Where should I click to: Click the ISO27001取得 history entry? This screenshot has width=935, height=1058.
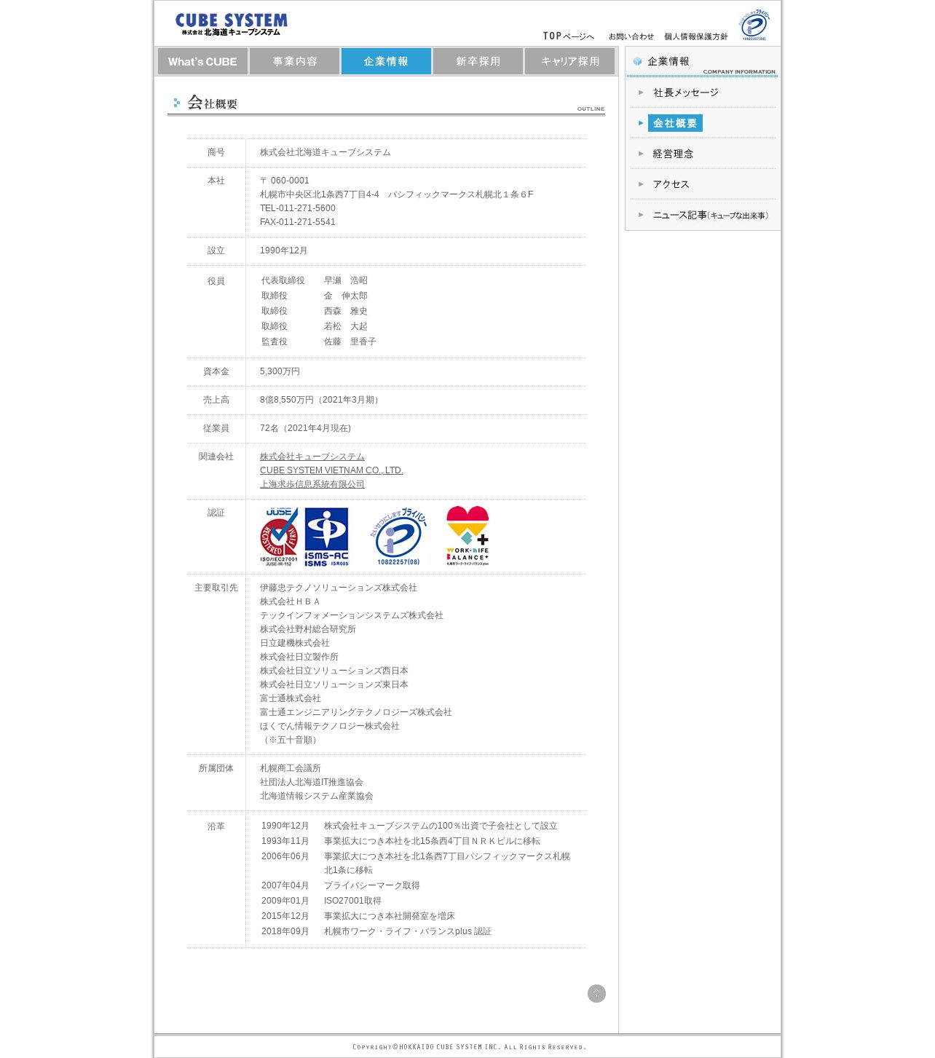[x=352, y=901]
